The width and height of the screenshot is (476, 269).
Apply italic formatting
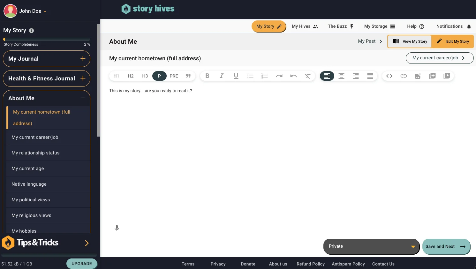(x=222, y=76)
